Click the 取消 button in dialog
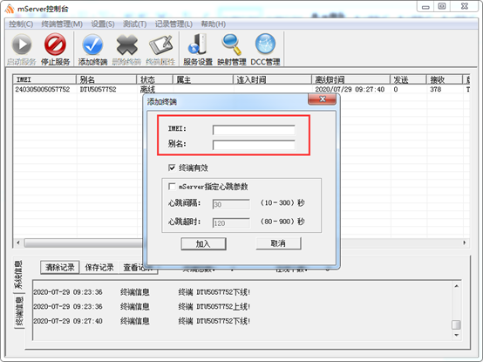The height and width of the screenshot is (362, 483). click(278, 243)
